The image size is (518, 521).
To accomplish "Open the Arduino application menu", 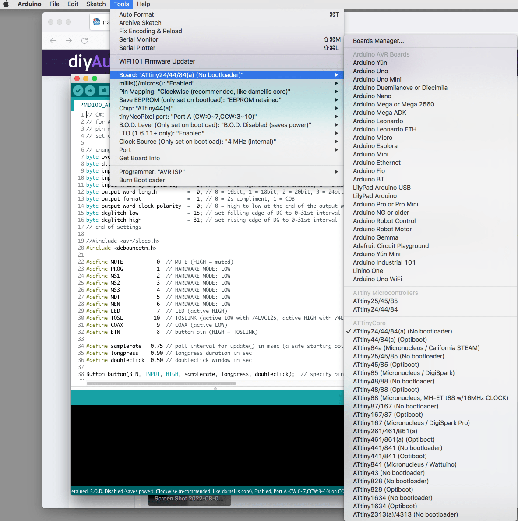I will click(x=29, y=4).
